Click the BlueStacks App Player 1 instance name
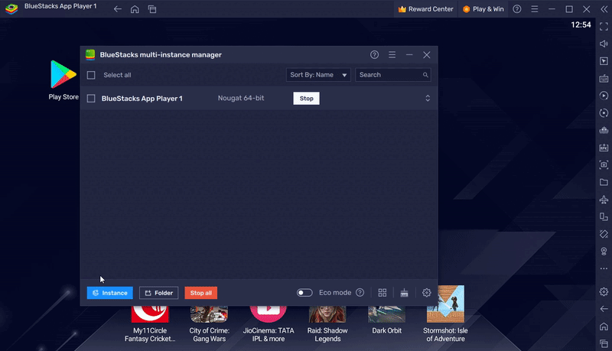 click(x=142, y=99)
